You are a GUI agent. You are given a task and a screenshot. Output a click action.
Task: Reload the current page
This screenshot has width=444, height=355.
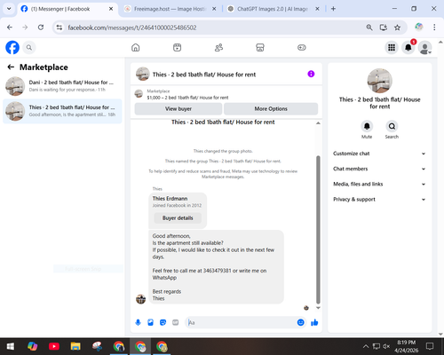click(x=41, y=28)
